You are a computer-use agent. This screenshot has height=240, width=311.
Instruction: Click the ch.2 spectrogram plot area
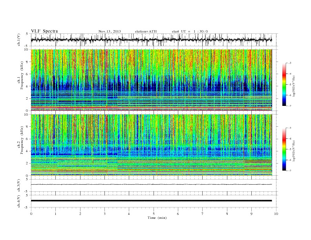(151, 145)
